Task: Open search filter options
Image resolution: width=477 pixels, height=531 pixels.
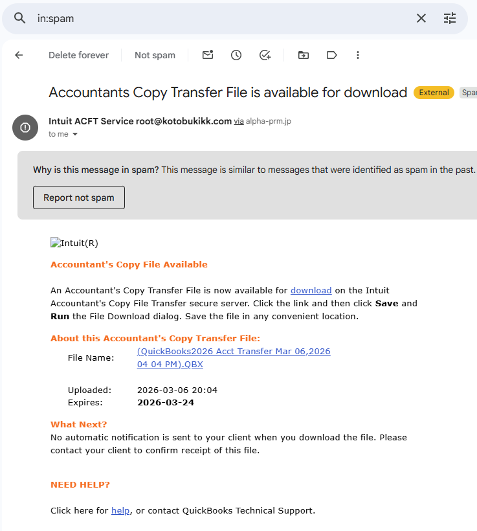Action: (x=450, y=18)
